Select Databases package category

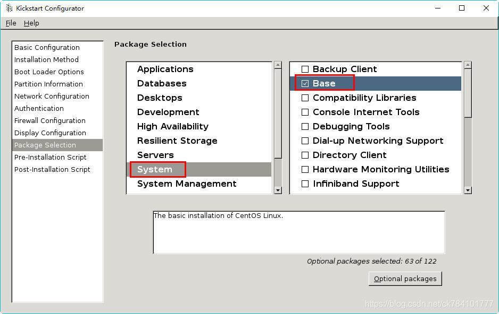tap(199, 83)
